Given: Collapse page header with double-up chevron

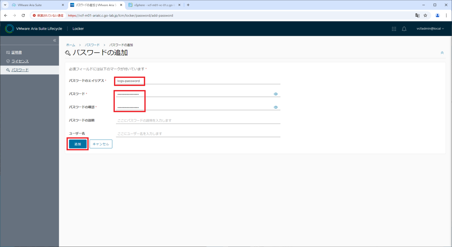Looking at the screenshot, I should [442, 53].
